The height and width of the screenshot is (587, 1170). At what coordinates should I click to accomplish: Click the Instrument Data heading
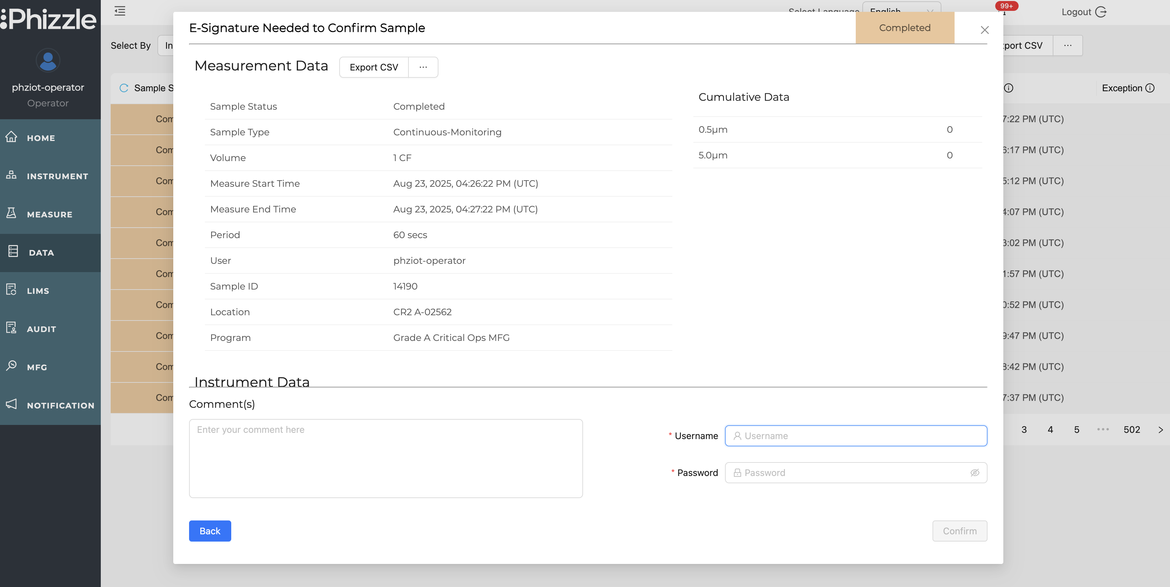click(252, 382)
